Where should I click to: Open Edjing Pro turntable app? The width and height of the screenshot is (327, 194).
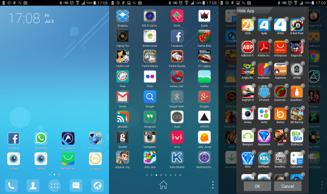pos(123,36)
